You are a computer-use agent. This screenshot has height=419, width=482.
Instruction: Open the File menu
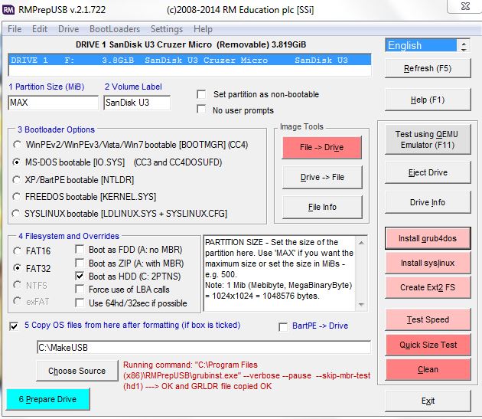[x=15, y=29]
